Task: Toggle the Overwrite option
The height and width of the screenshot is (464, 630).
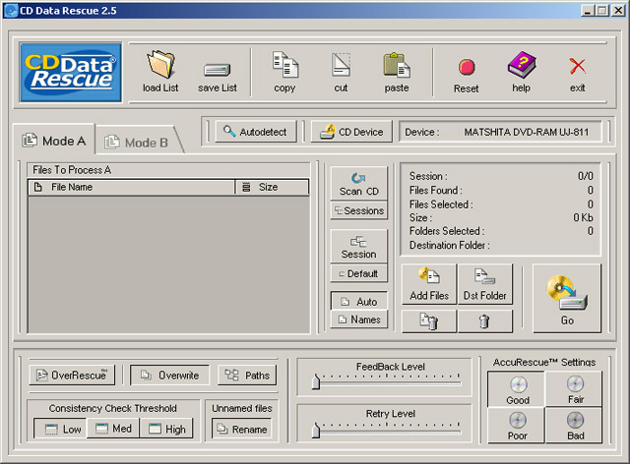Action: point(169,375)
